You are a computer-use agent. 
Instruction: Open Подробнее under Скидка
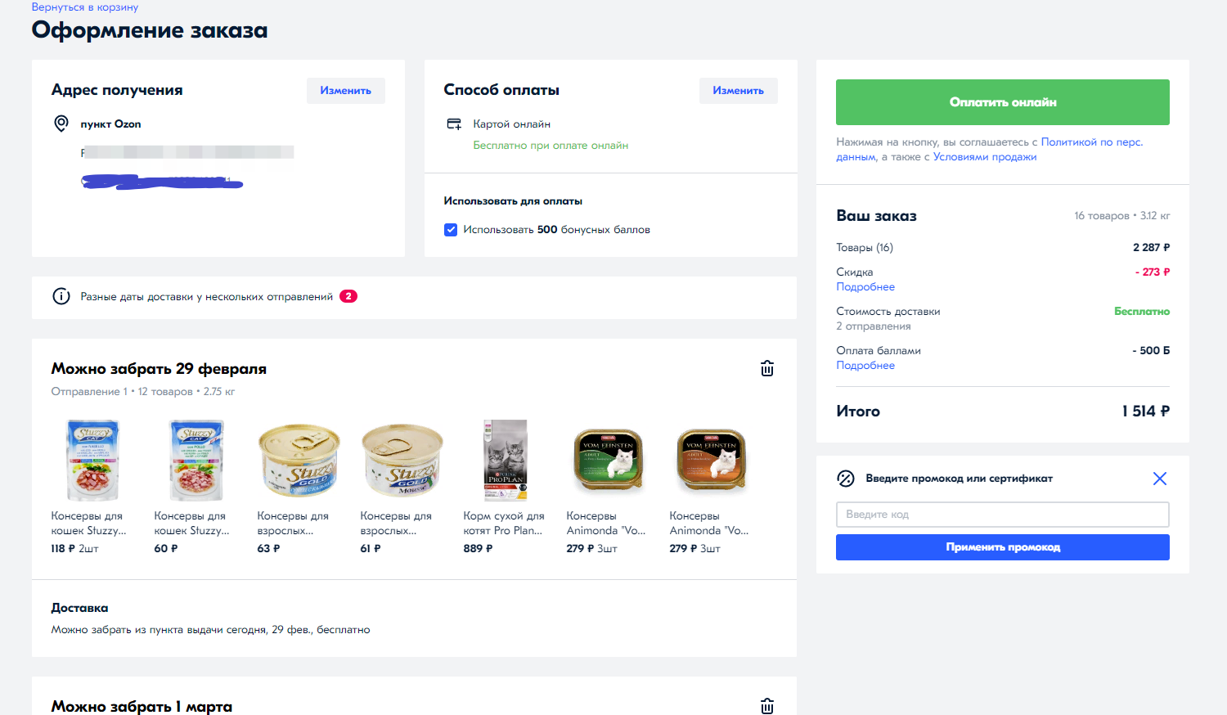[865, 287]
